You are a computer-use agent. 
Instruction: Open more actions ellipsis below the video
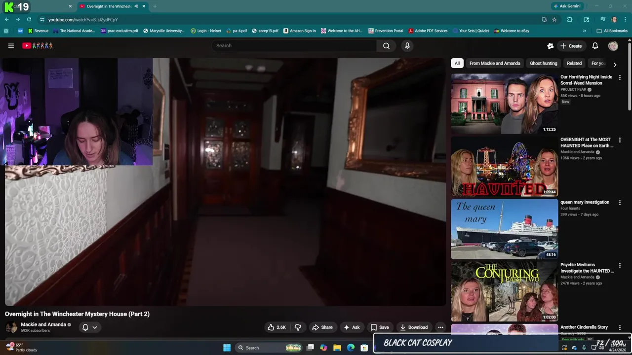[440, 327]
